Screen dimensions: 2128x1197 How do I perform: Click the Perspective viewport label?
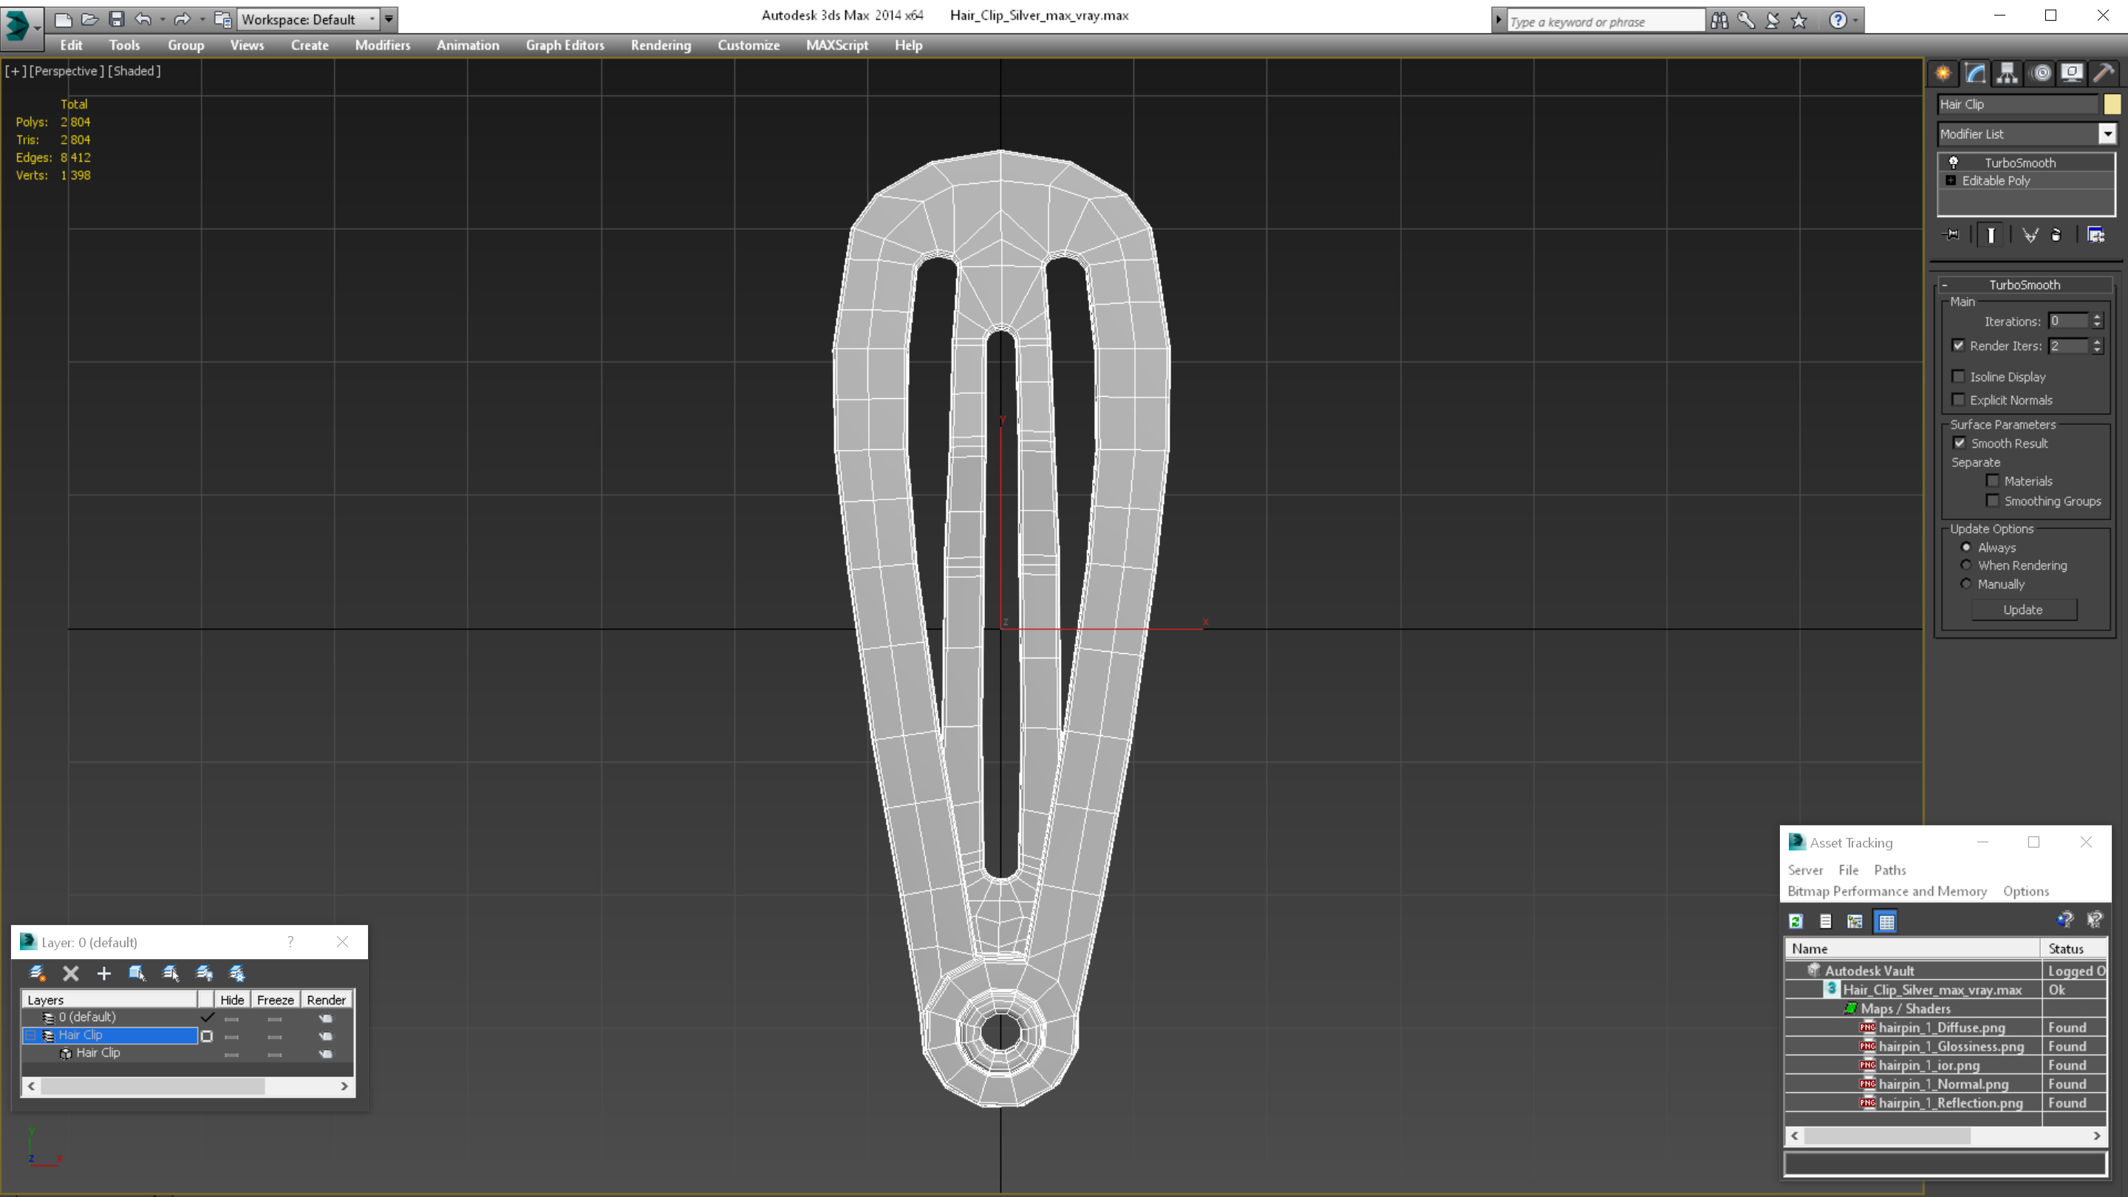point(67,71)
